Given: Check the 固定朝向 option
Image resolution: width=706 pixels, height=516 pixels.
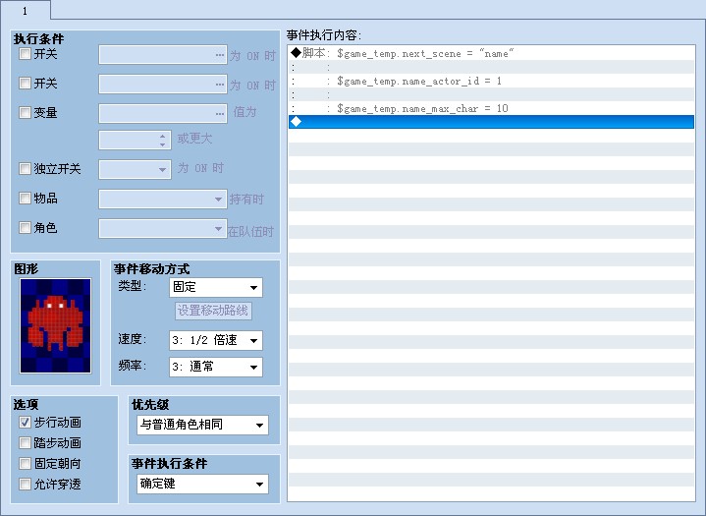Looking at the screenshot, I should coord(25,463).
